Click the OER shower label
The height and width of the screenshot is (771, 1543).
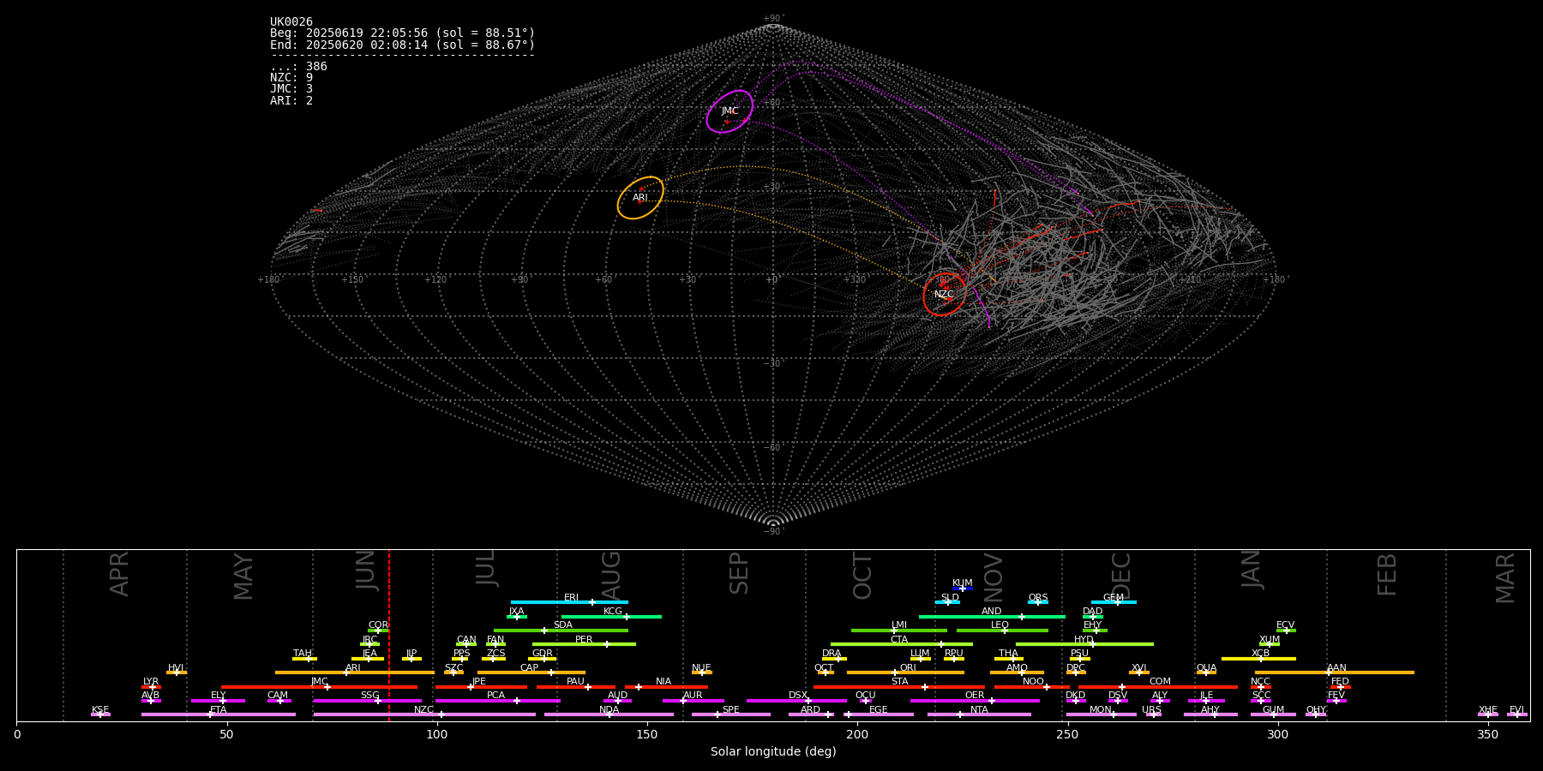pos(976,696)
